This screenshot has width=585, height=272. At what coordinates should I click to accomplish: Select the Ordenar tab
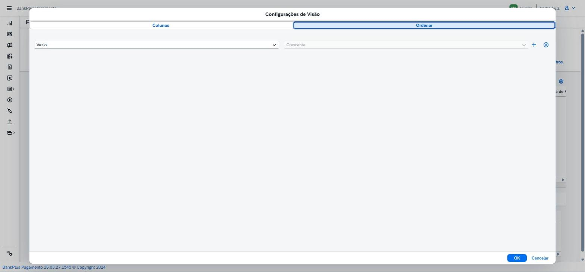pos(424,25)
